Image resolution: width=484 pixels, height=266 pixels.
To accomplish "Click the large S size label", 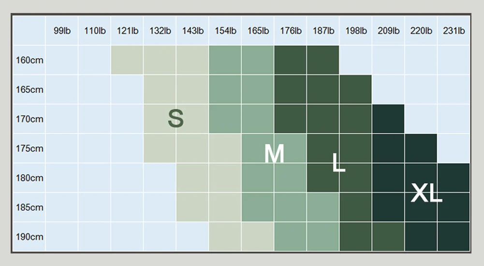I will (176, 119).
